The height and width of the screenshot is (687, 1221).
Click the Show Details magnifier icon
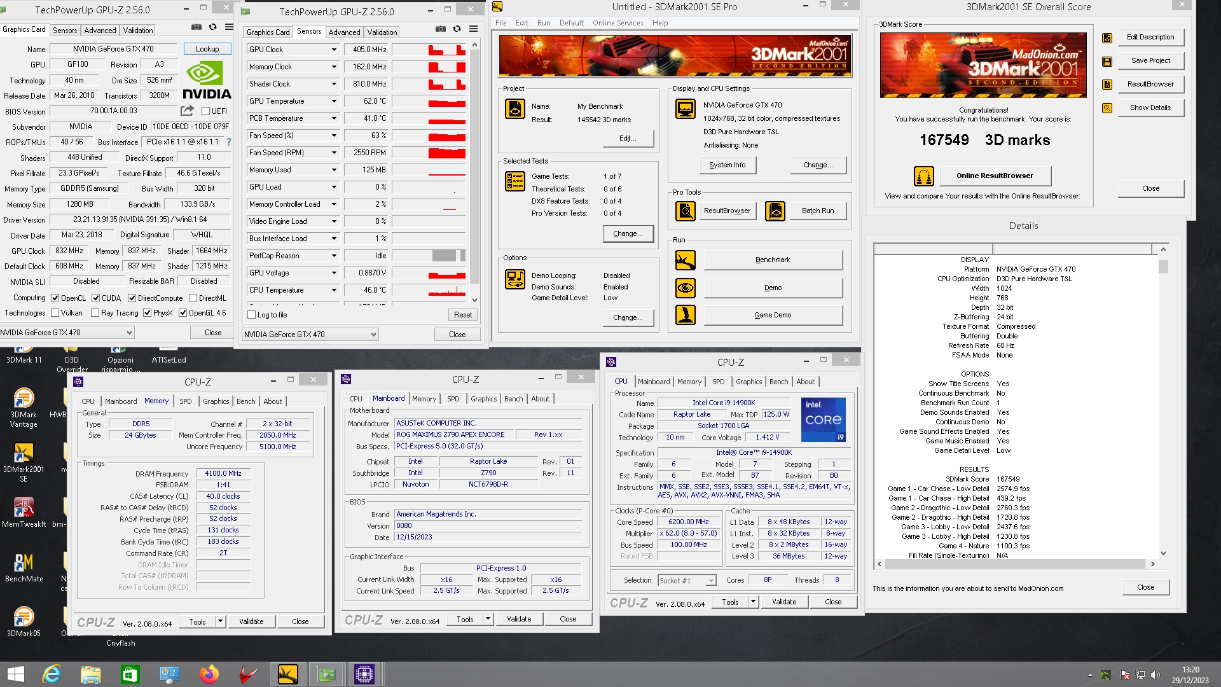coord(1107,108)
